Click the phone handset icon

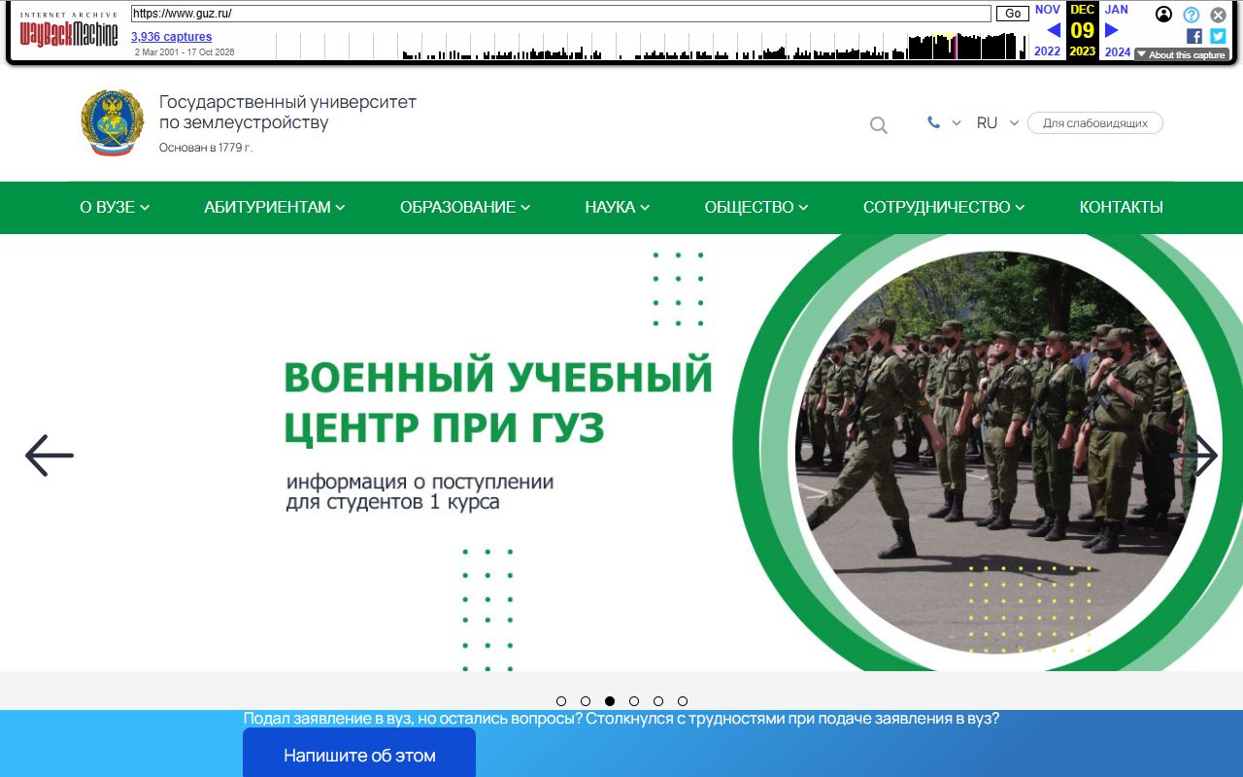point(933,122)
